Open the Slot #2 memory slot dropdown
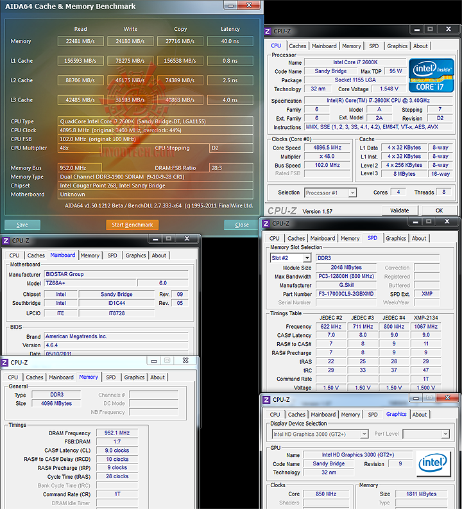 pyautogui.click(x=307, y=258)
